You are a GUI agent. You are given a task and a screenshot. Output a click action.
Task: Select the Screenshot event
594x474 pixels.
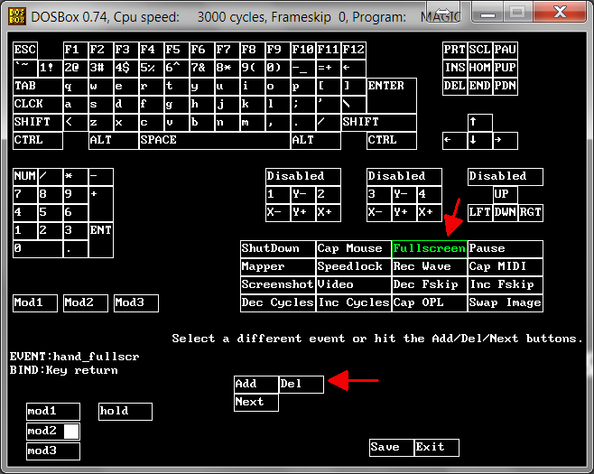point(278,285)
